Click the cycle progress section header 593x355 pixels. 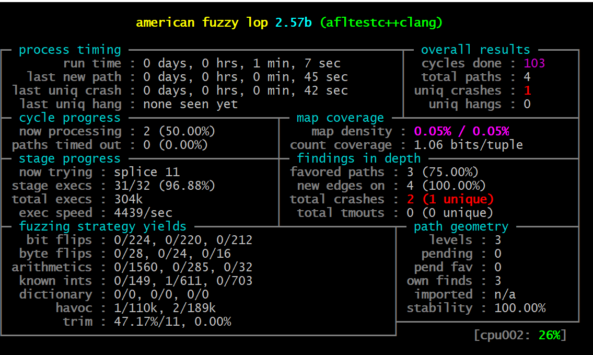coord(70,118)
